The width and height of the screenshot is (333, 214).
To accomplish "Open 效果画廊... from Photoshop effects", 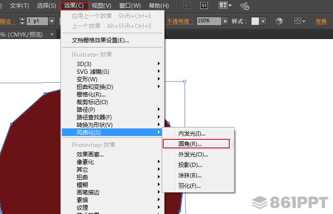I will tap(113, 155).
